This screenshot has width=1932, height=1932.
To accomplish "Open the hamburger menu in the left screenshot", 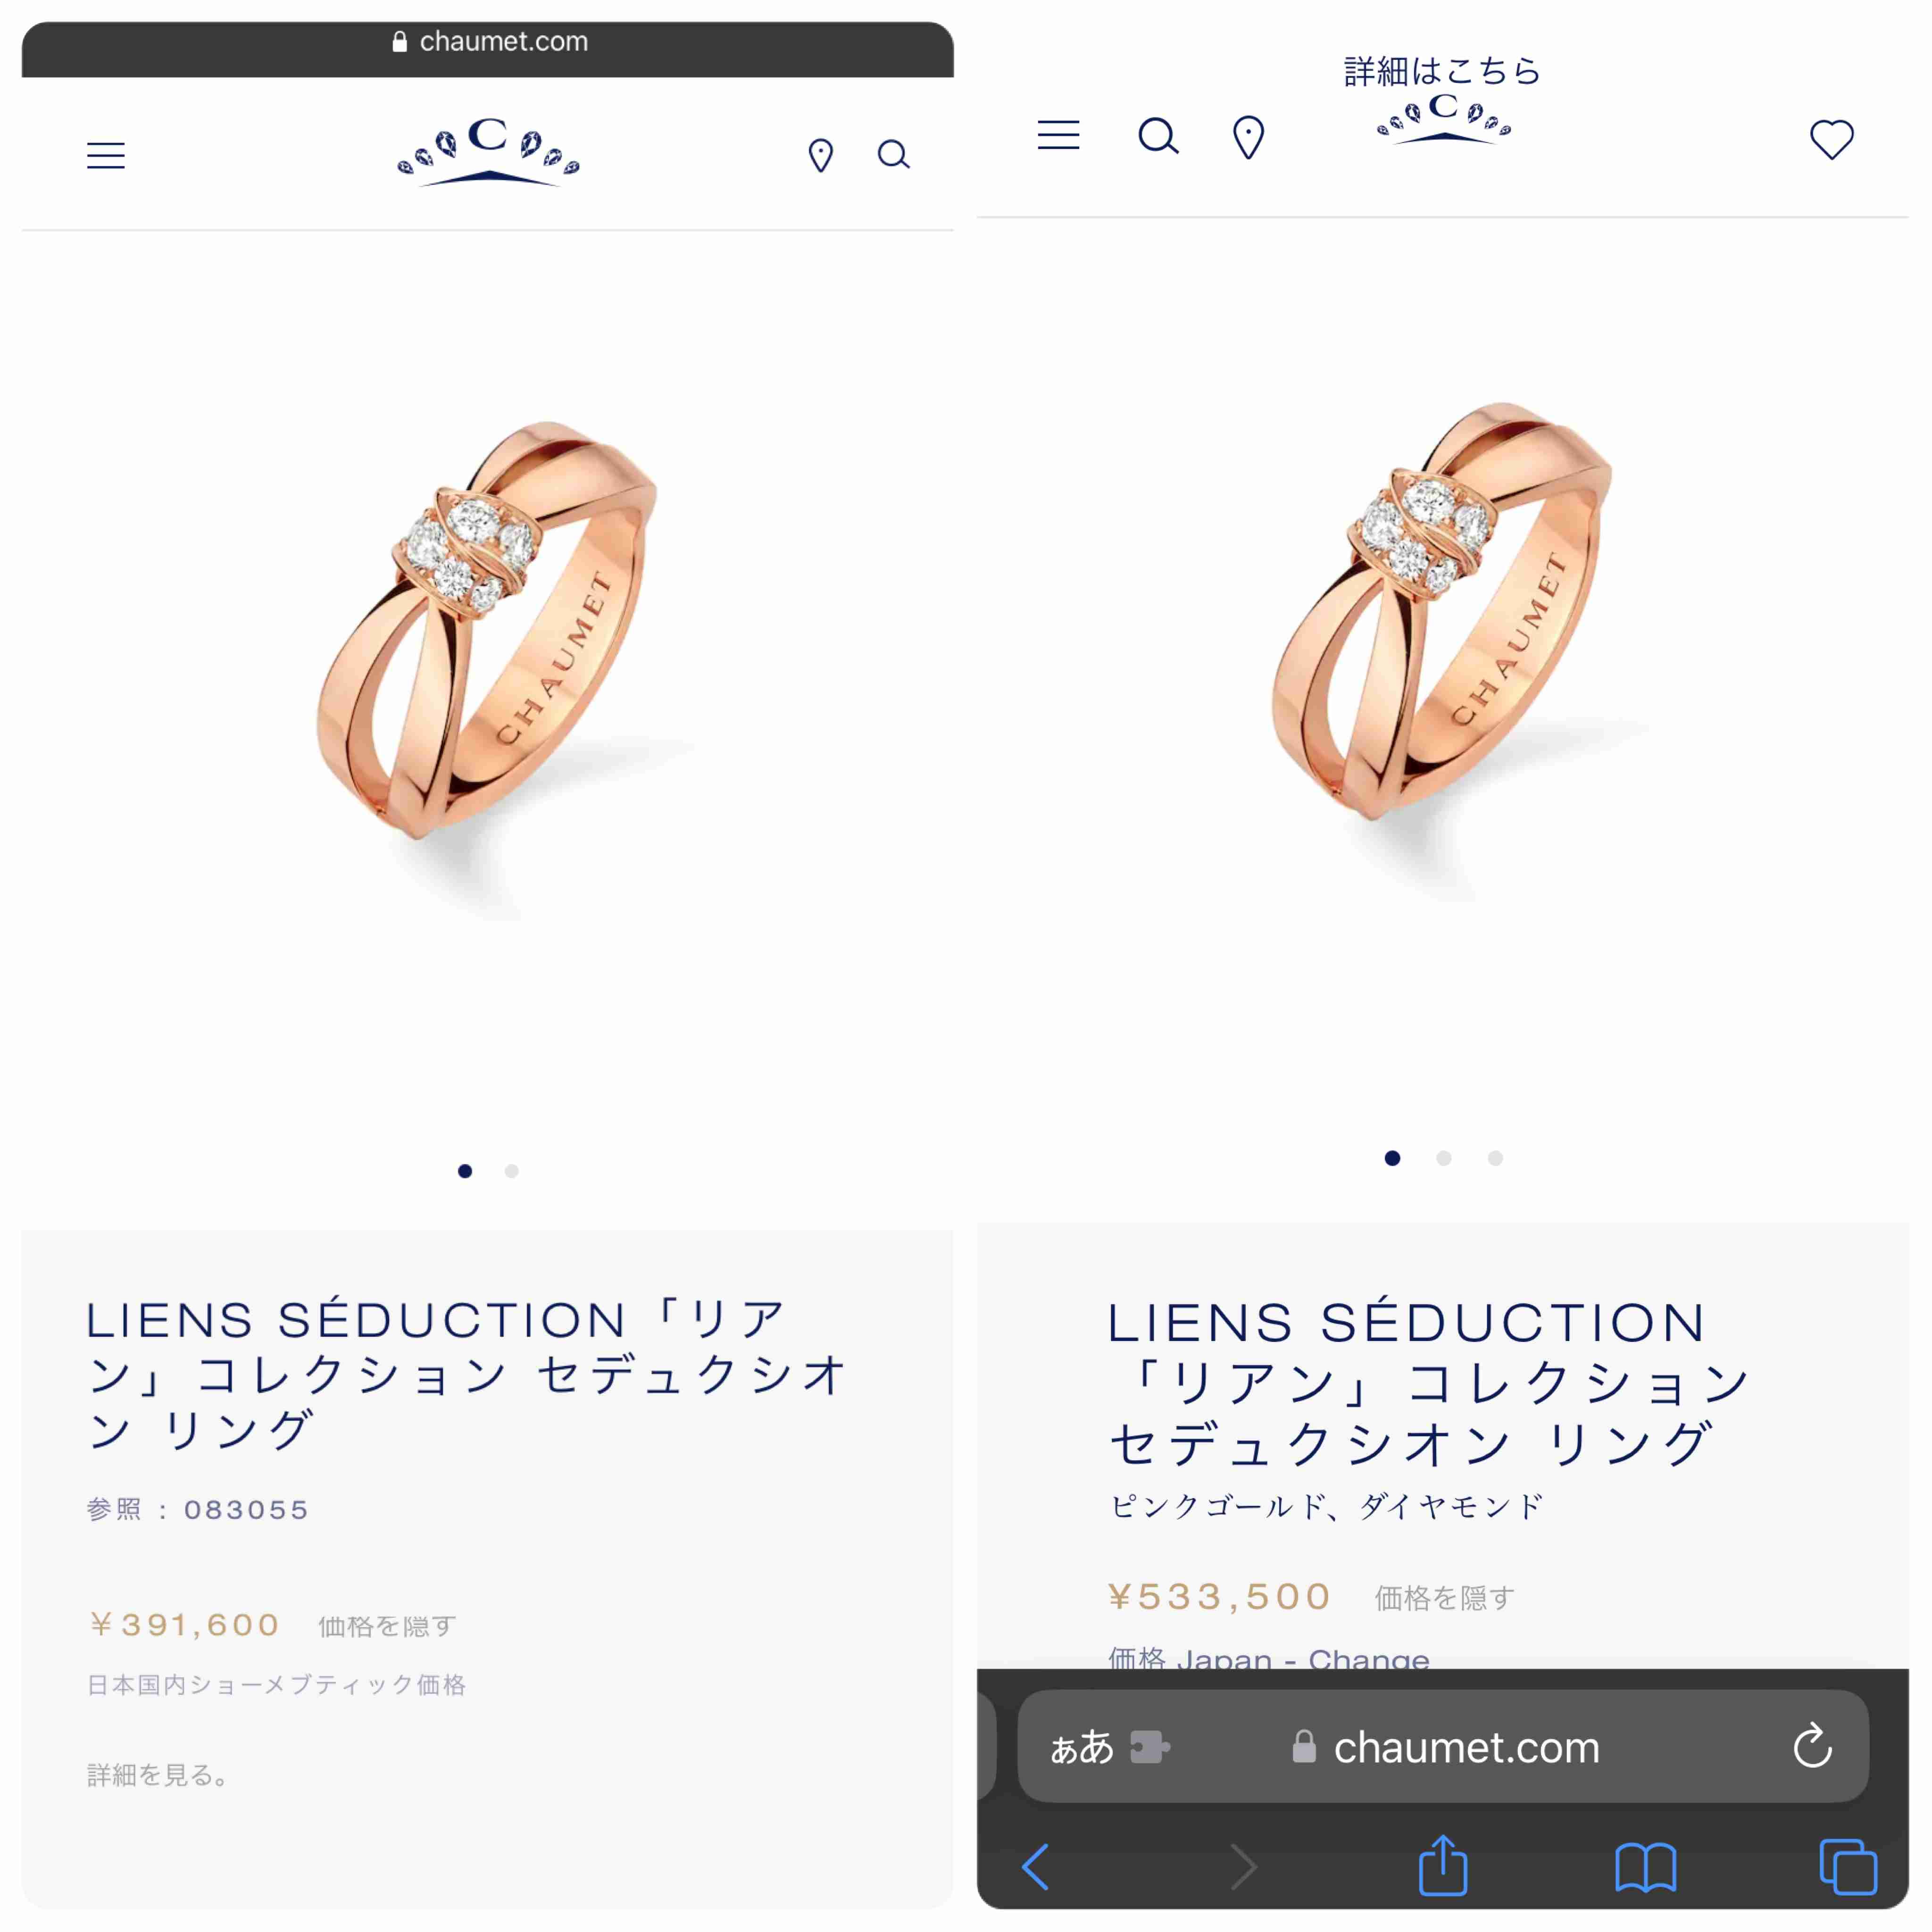I will (106, 155).
